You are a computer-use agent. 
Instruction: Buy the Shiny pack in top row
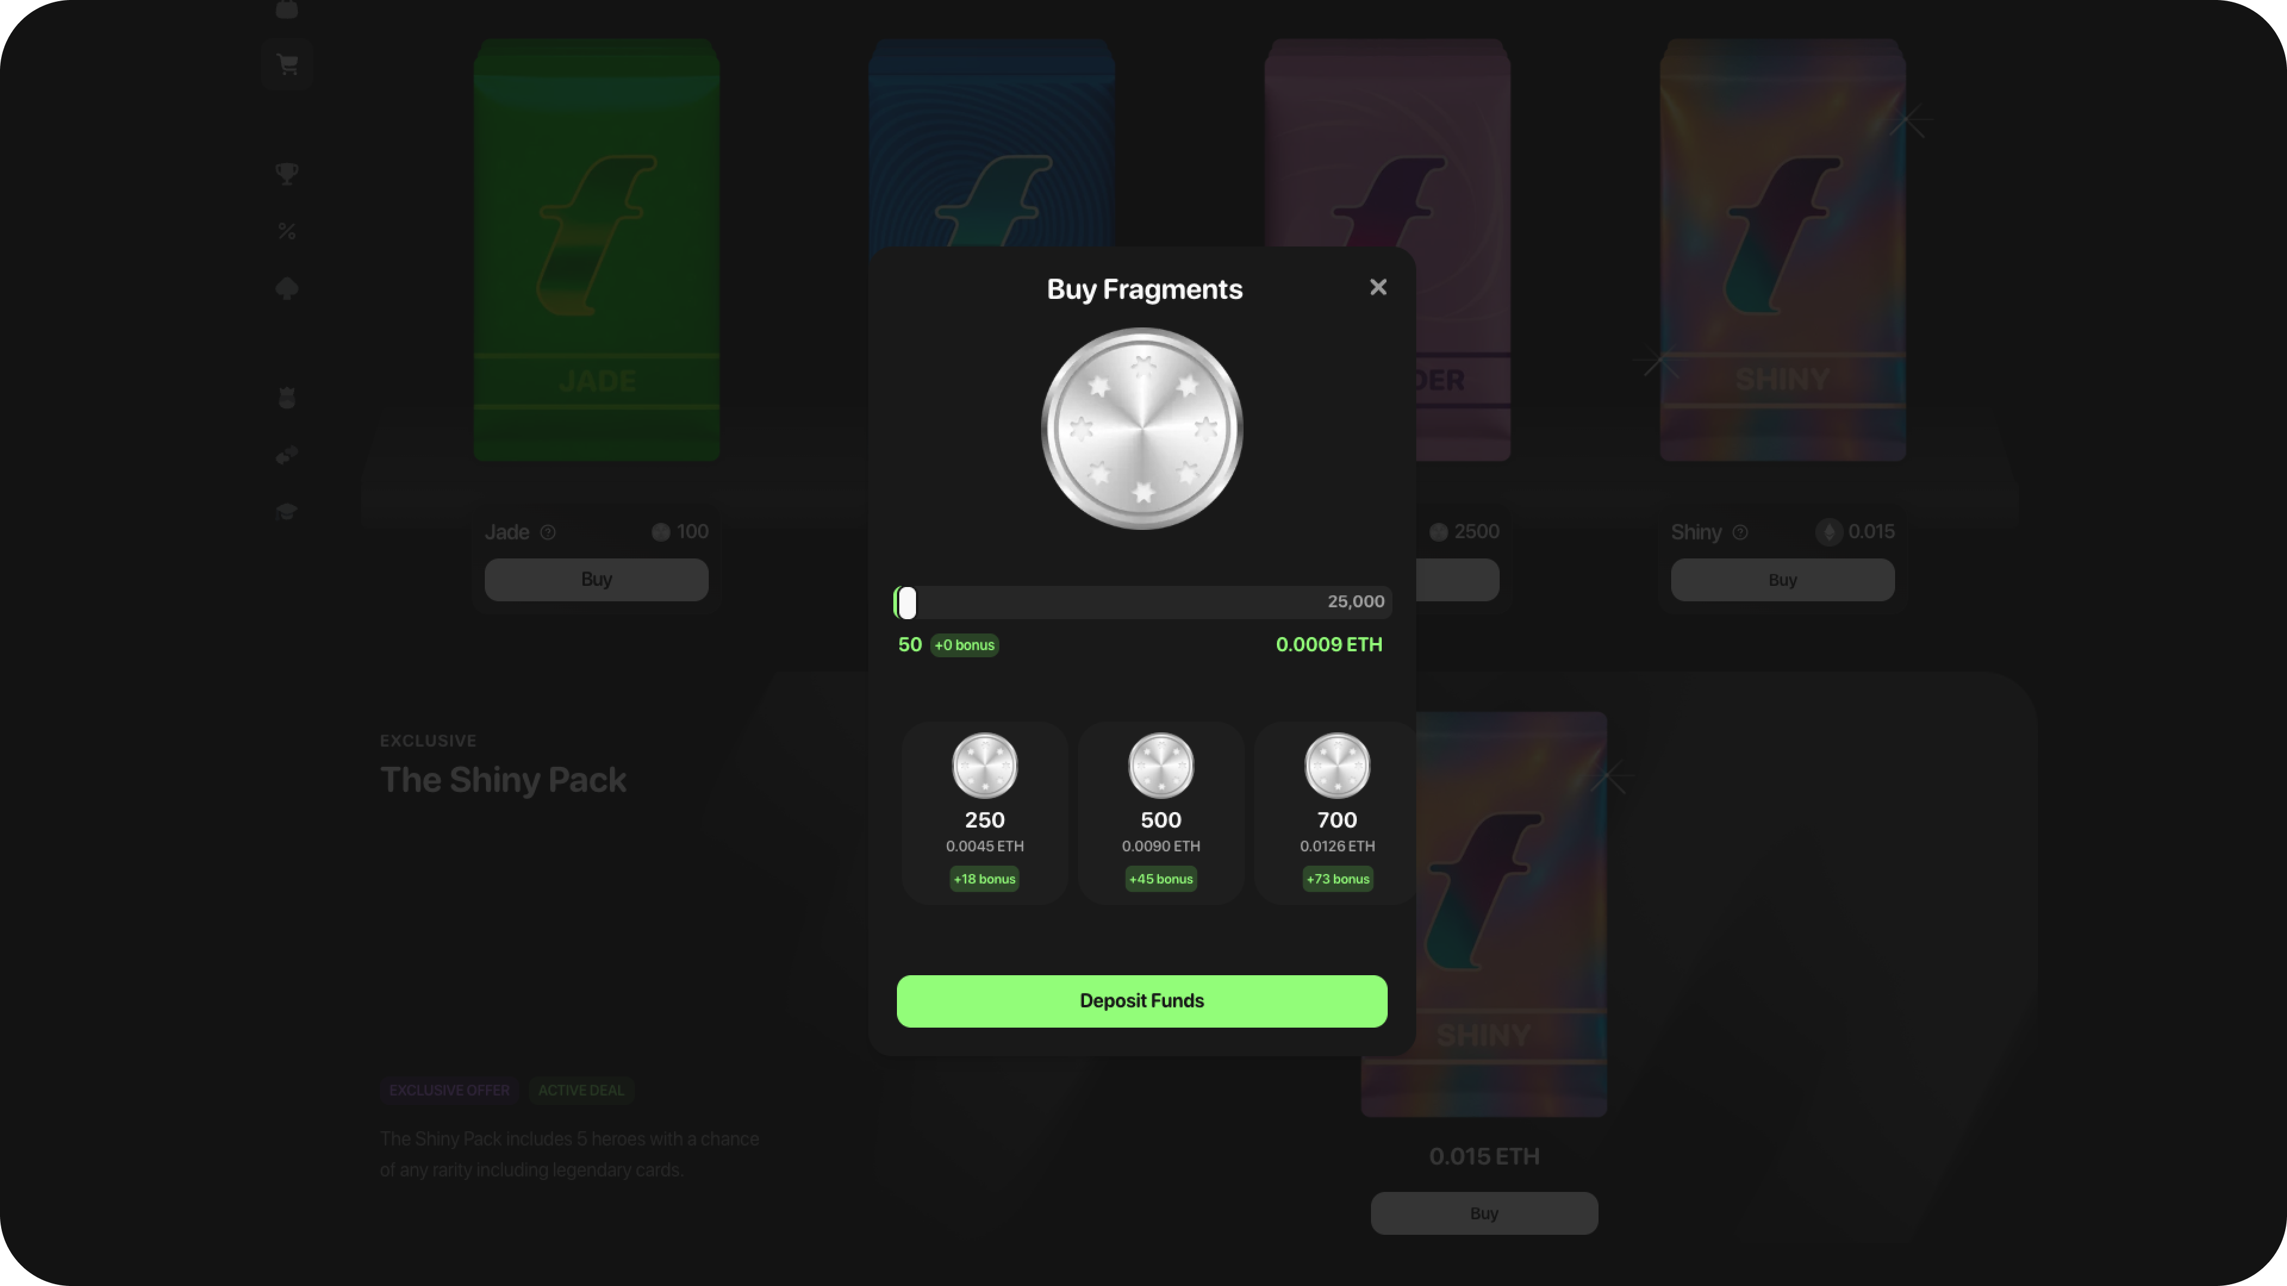(x=1782, y=579)
